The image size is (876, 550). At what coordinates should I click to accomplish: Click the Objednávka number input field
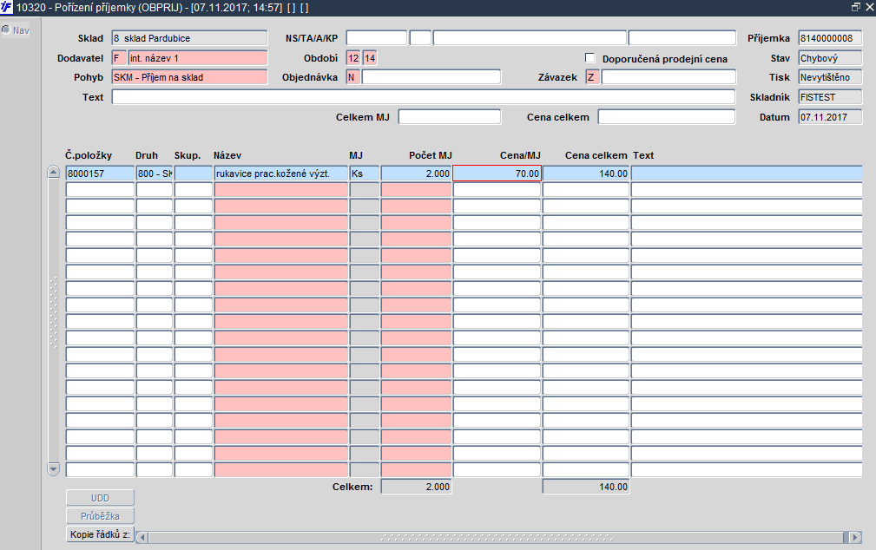(431, 77)
